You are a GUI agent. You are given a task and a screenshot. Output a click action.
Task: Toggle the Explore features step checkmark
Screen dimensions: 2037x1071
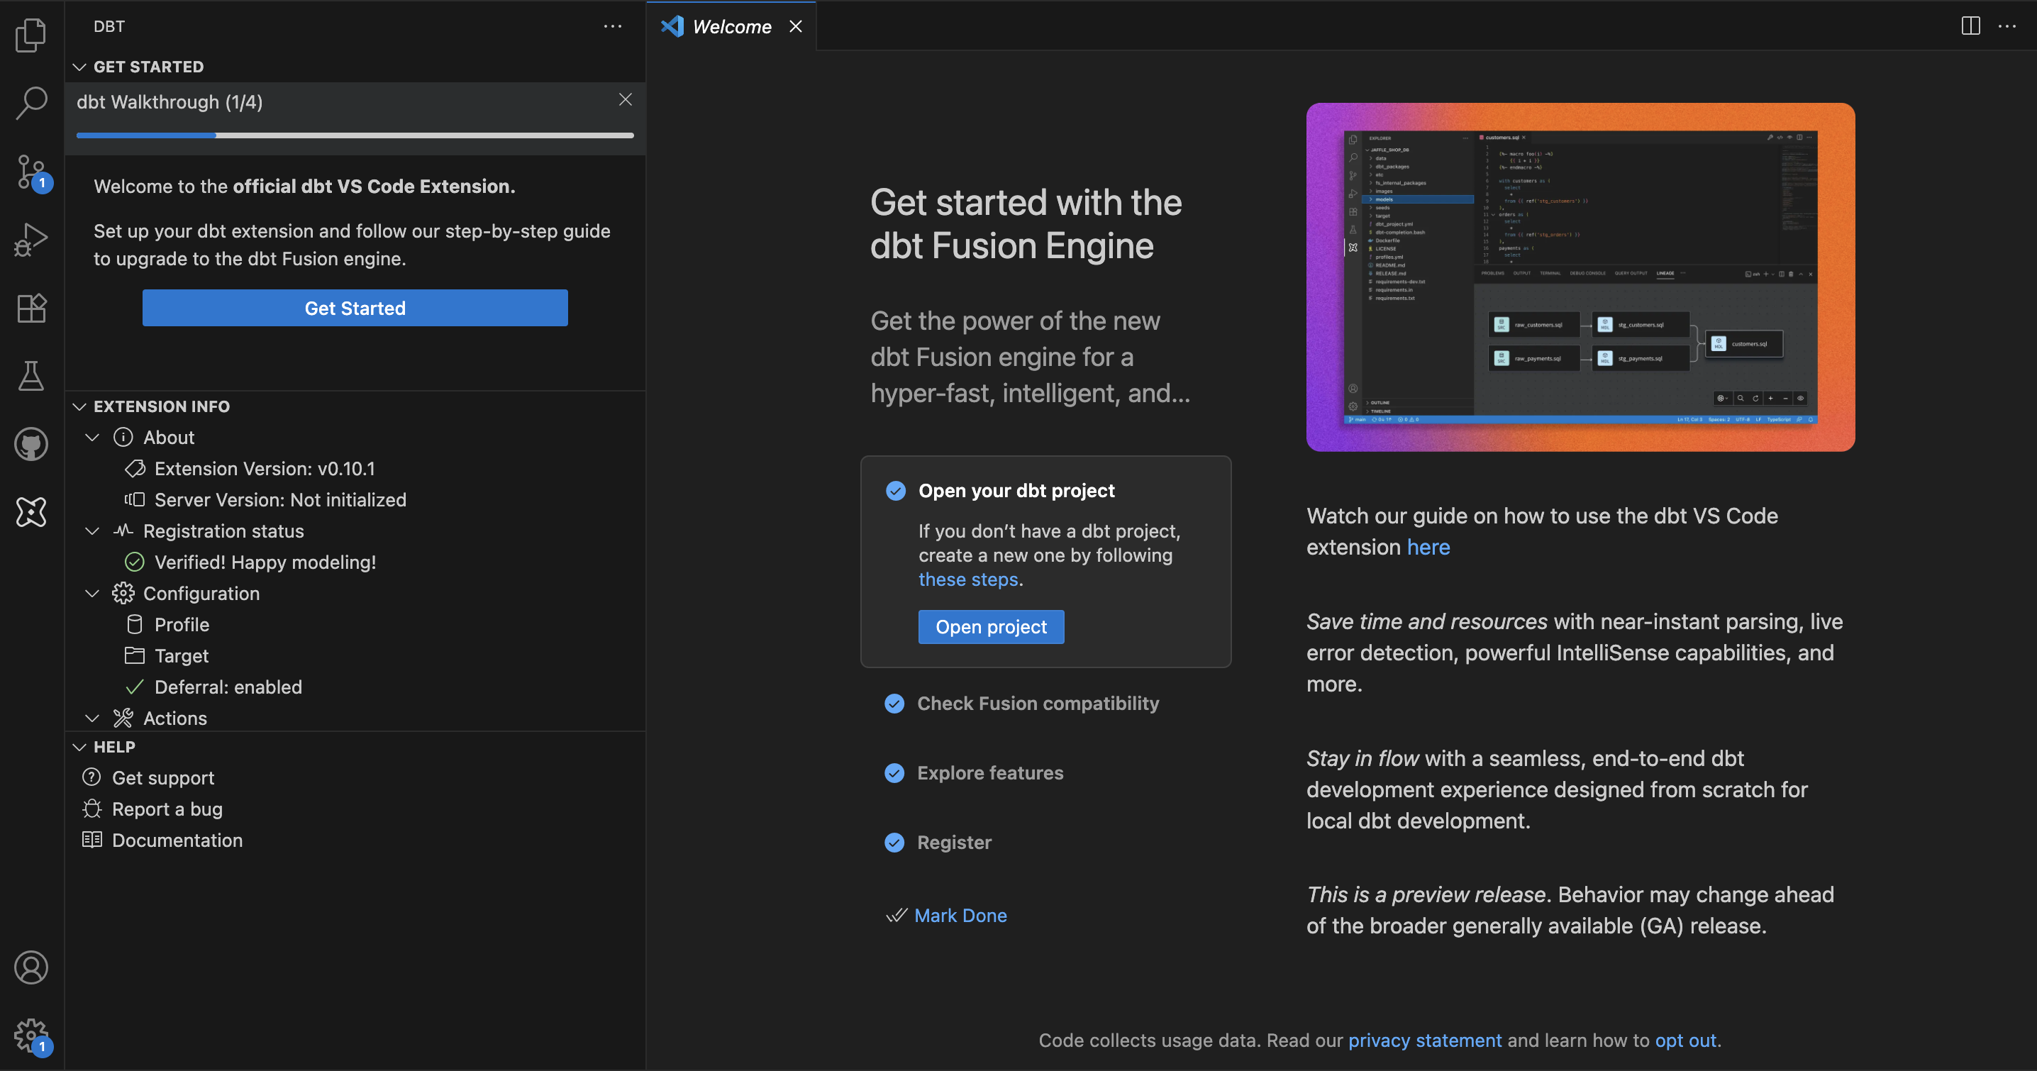click(x=894, y=773)
